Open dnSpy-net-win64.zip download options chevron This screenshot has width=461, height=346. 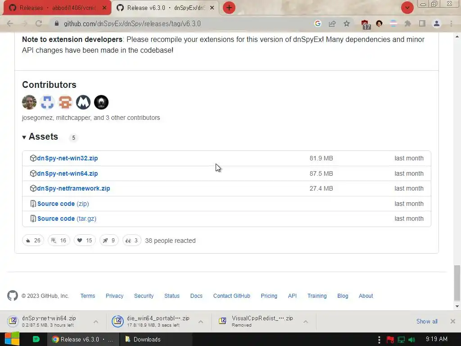pos(96,322)
